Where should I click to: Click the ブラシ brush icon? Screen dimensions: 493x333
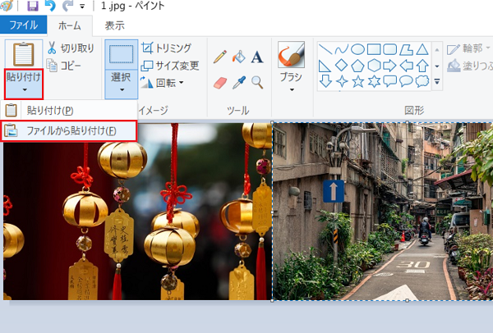[x=291, y=55]
